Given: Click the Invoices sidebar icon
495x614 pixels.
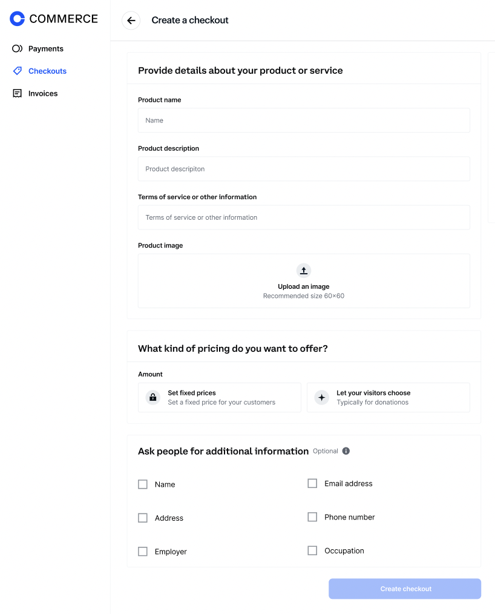Looking at the screenshot, I should (x=18, y=93).
